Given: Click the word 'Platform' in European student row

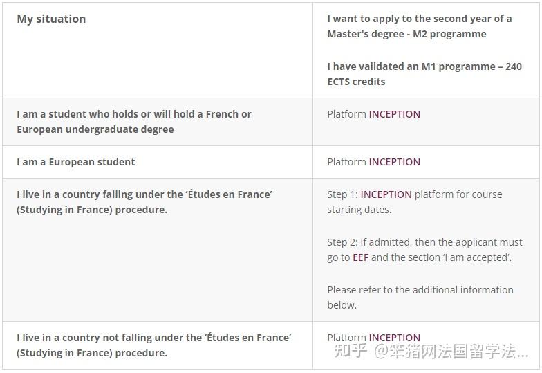Looking at the screenshot, I should click(x=346, y=162).
